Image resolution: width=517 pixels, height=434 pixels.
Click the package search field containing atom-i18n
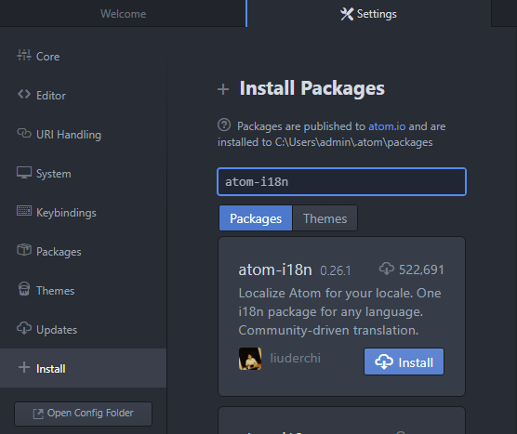[x=341, y=181]
